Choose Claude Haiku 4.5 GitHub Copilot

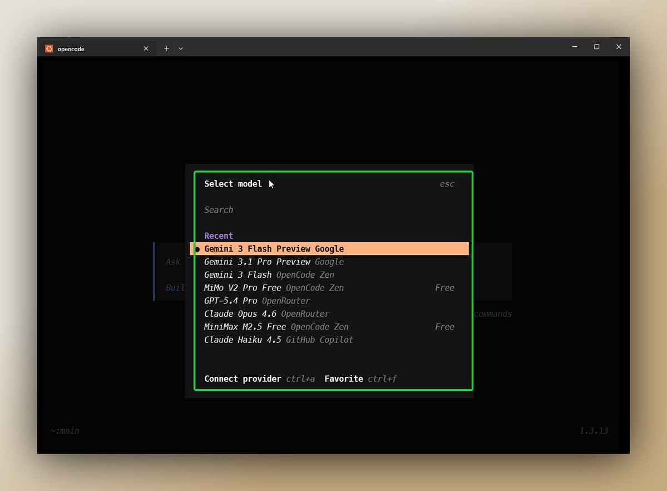(329, 340)
